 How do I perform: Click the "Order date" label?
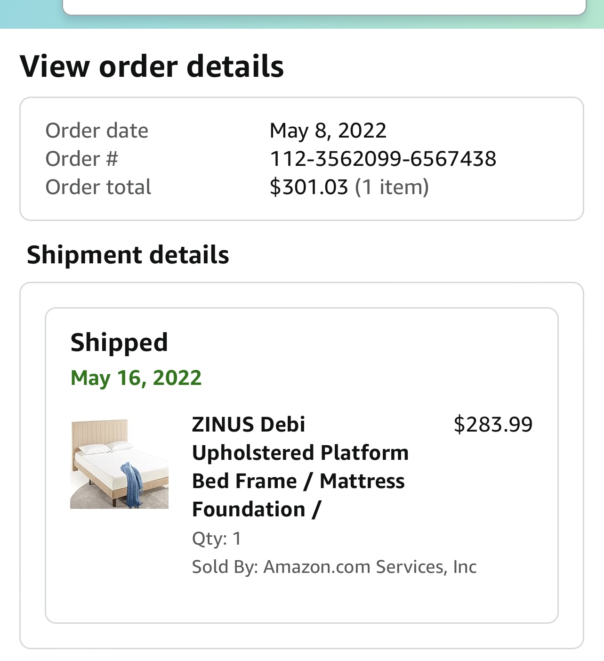tap(97, 131)
